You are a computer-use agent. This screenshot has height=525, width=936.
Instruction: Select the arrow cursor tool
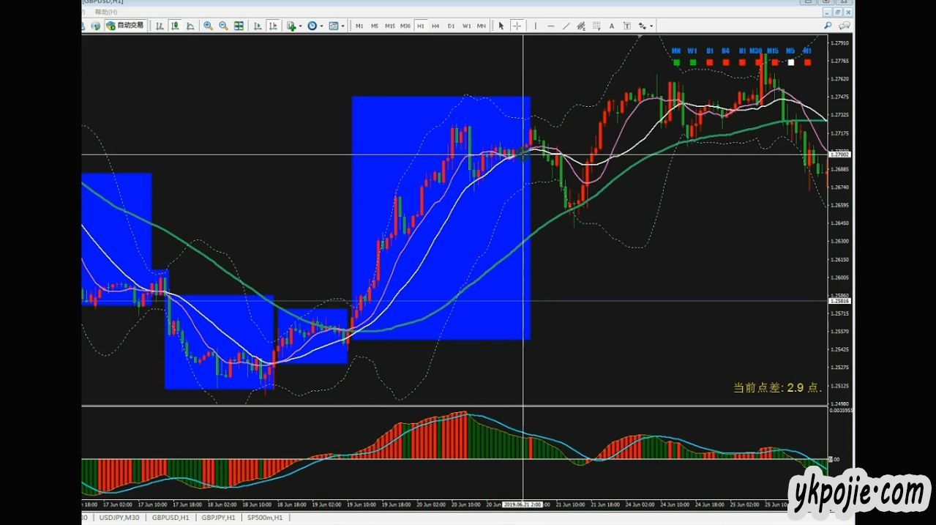[x=501, y=26]
